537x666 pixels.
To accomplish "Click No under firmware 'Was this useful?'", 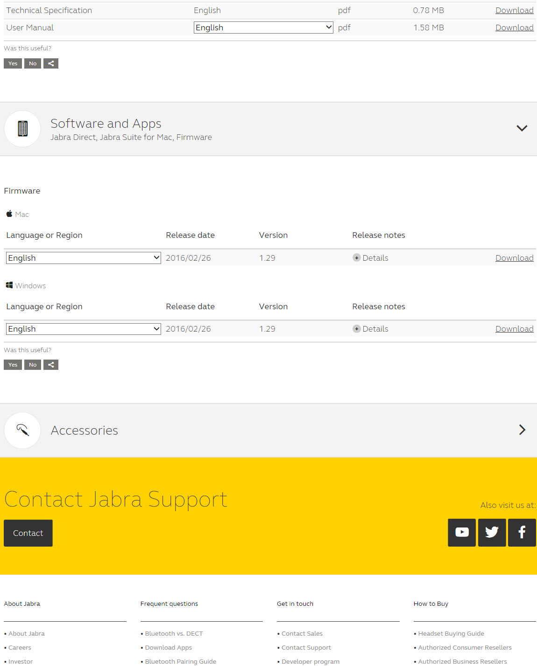I will [x=33, y=365].
